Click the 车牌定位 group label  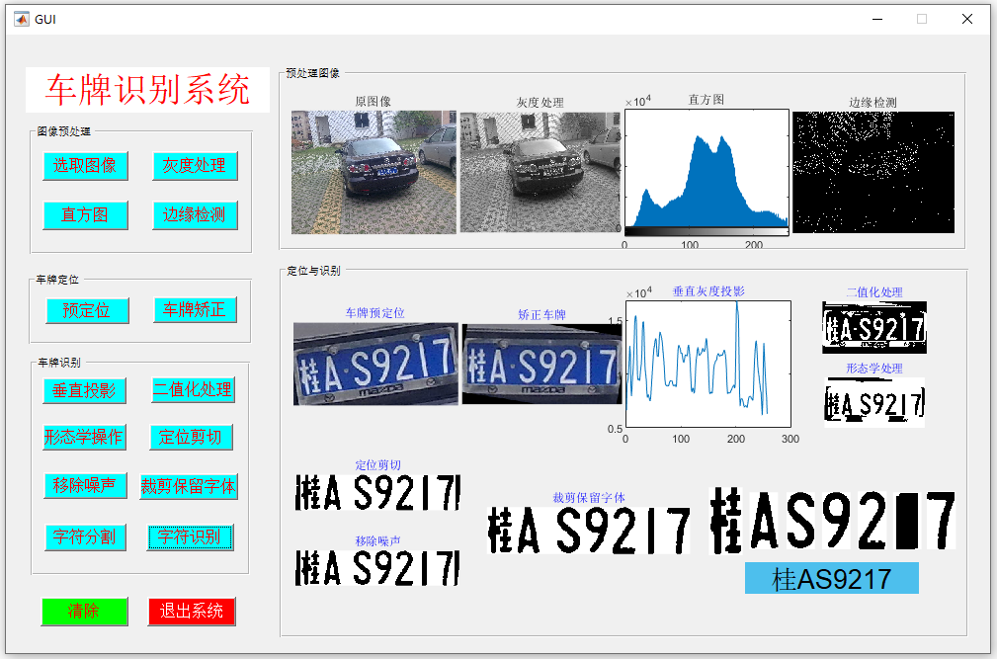click(x=57, y=280)
